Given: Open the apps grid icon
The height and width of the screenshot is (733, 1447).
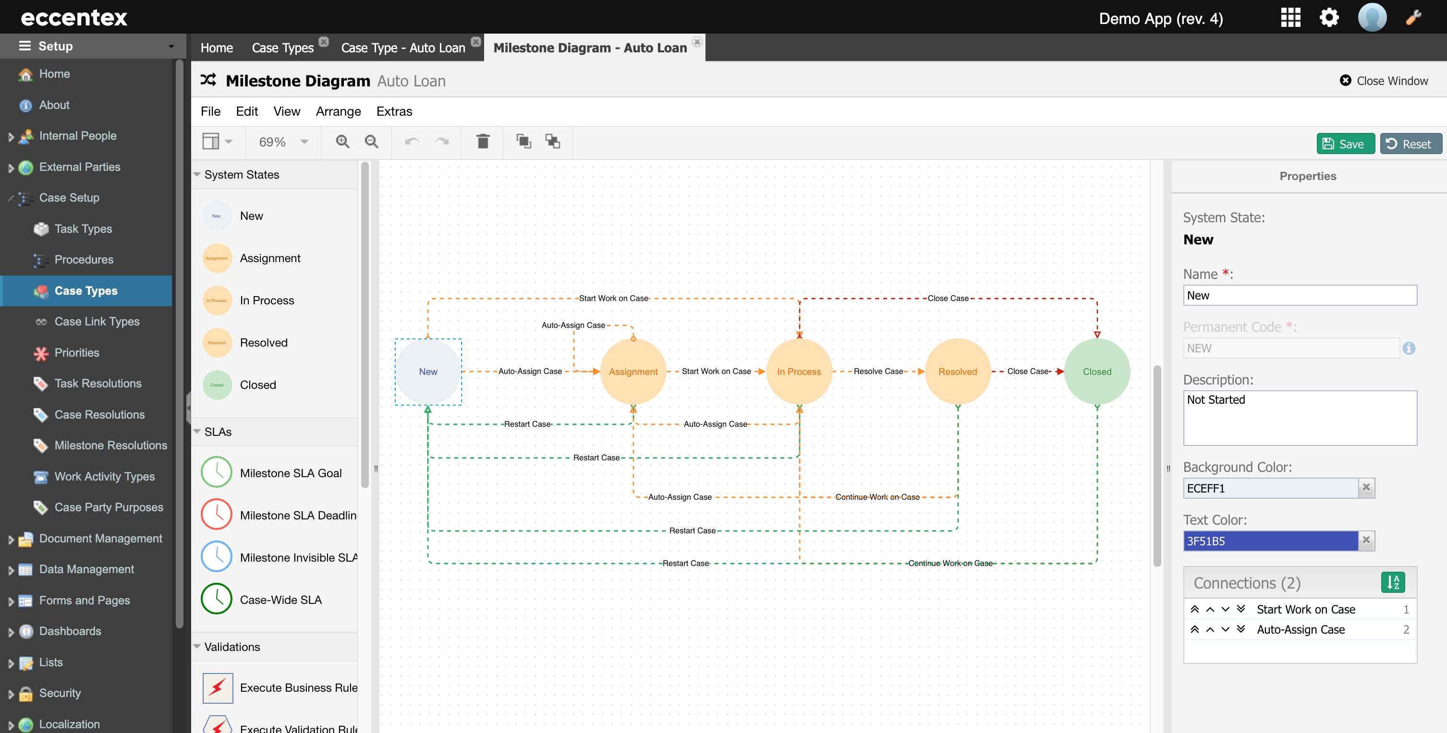Looking at the screenshot, I should tap(1290, 17).
